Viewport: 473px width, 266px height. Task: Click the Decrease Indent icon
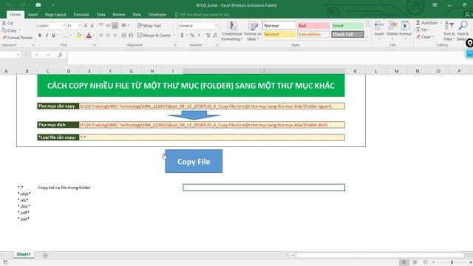(x=123, y=35)
